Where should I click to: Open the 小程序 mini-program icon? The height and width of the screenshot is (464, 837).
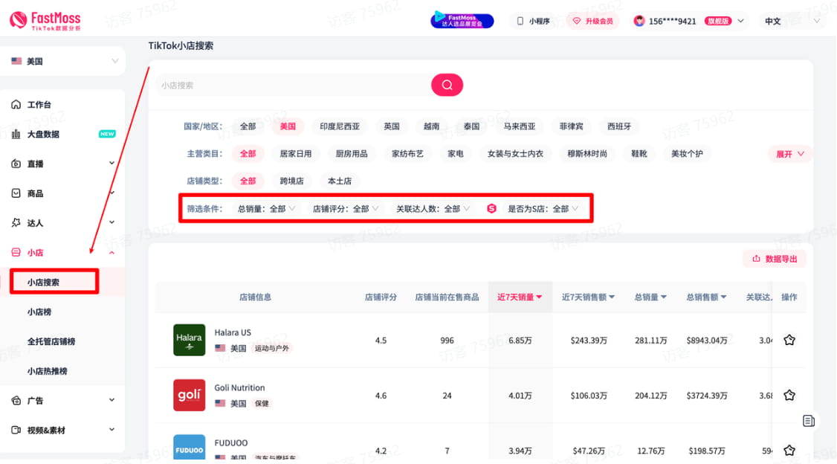coord(520,22)
